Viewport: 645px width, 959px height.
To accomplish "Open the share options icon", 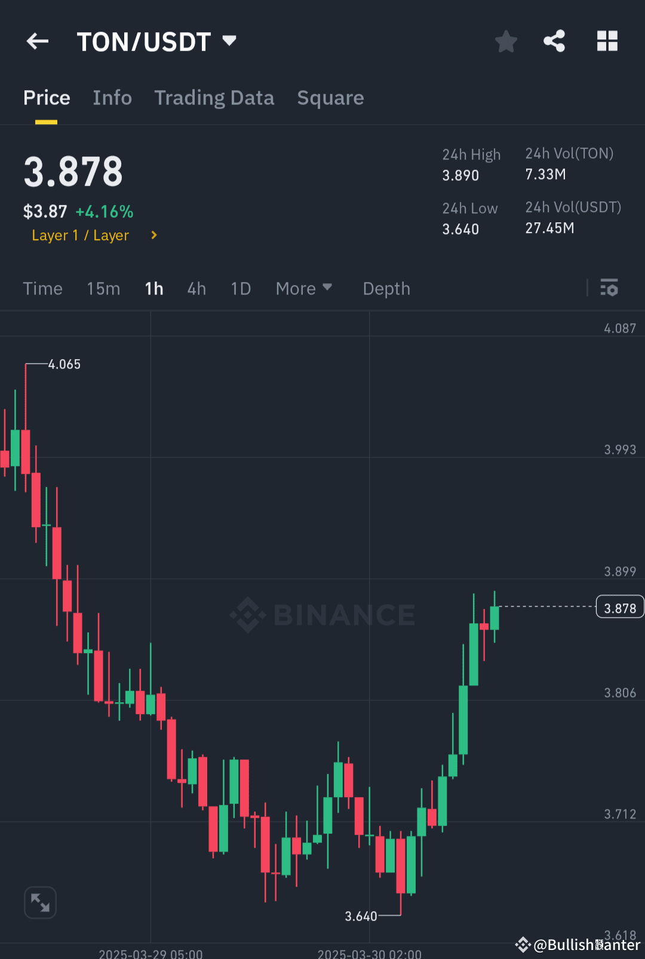I will 554,41.
